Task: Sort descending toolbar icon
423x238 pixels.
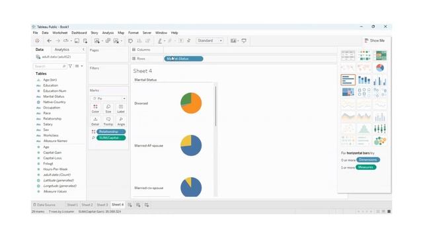Action: coord(147,41)
